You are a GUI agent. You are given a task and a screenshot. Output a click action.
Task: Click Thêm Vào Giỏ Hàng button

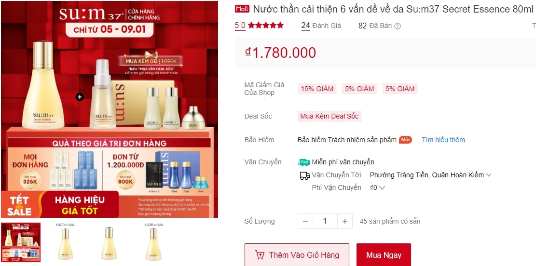click(x=297, y=255)
